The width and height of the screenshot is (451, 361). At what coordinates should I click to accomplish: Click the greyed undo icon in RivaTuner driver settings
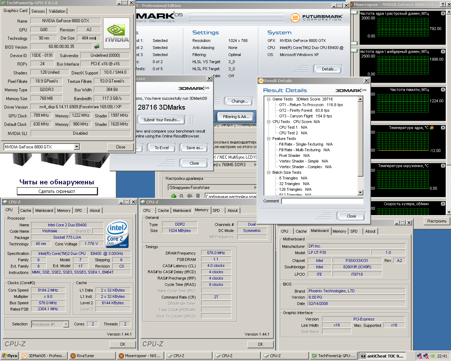(190, 196)
